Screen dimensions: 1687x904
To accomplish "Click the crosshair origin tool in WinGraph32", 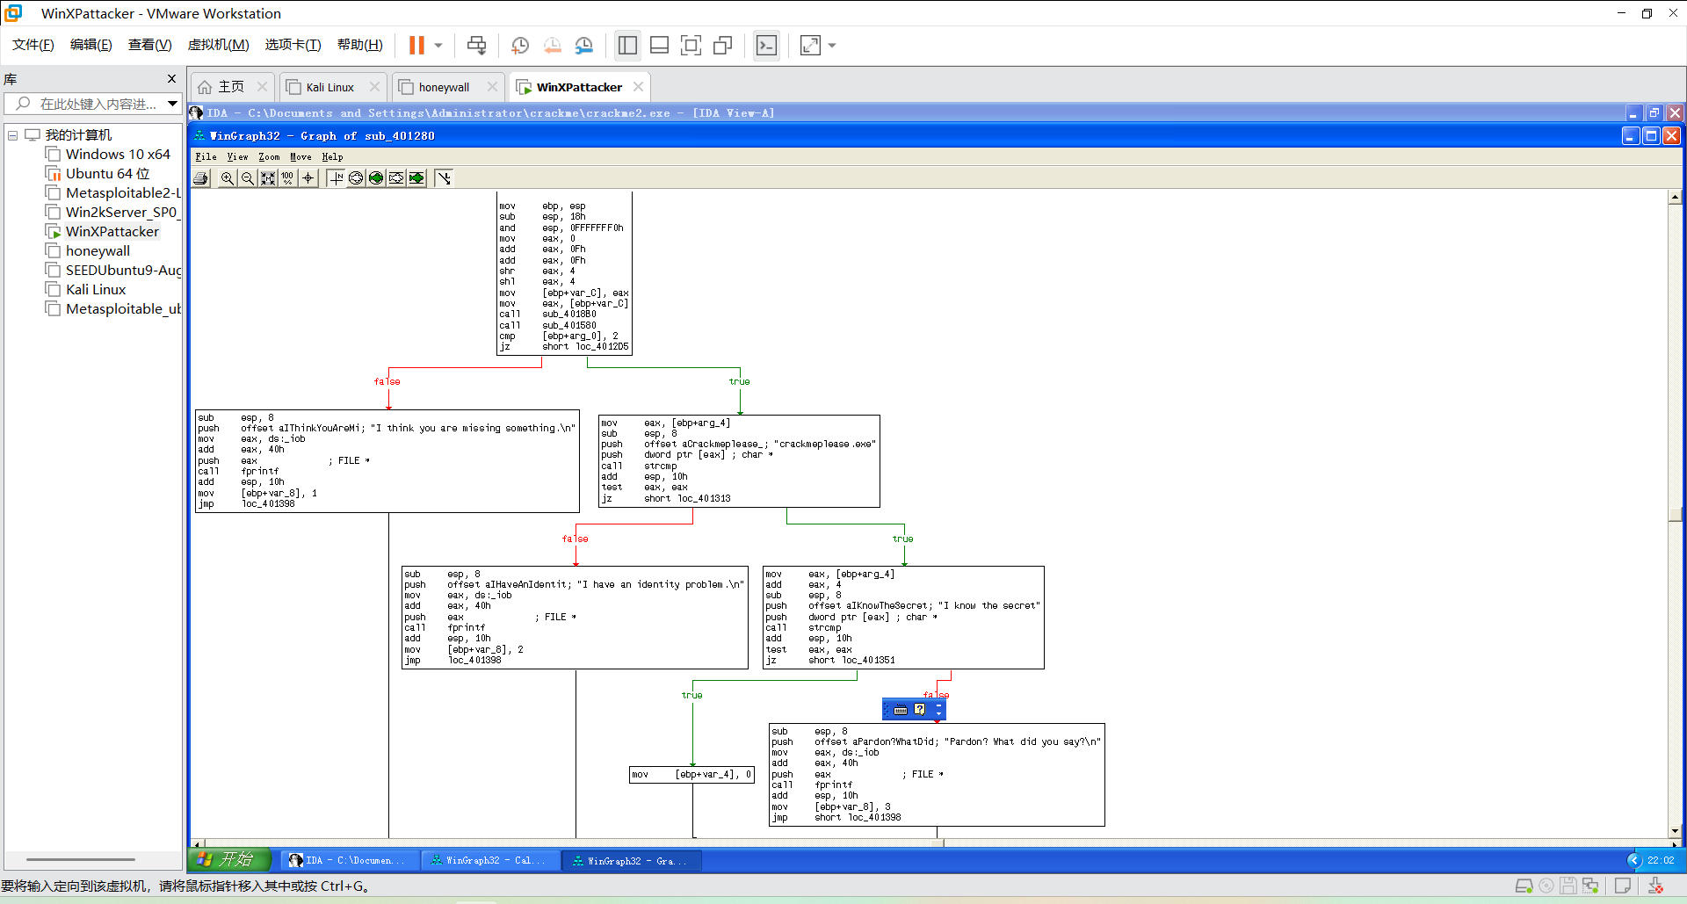I will [308, 178].
